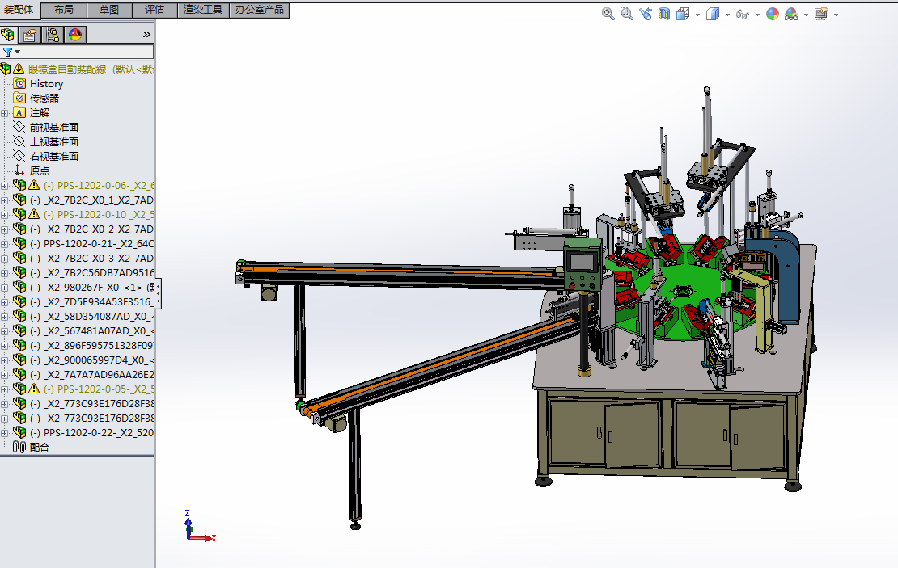
Task: Open the PropertyManager panel tab
Action: coord(30,35)
